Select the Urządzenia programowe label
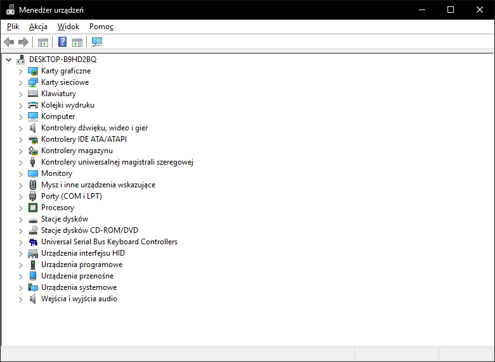The height and width of the screenshot is (362, 495). [82, 265]
